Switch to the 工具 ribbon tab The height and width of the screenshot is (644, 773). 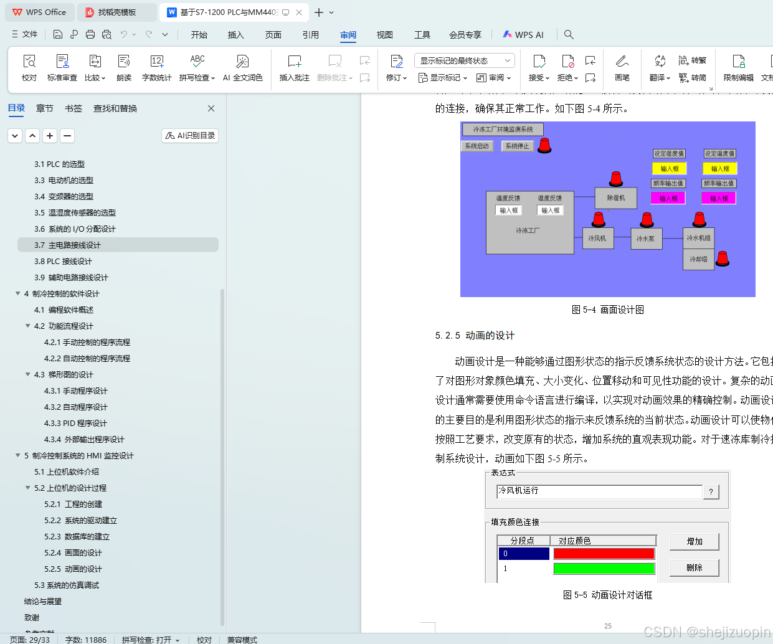(422, 35)
